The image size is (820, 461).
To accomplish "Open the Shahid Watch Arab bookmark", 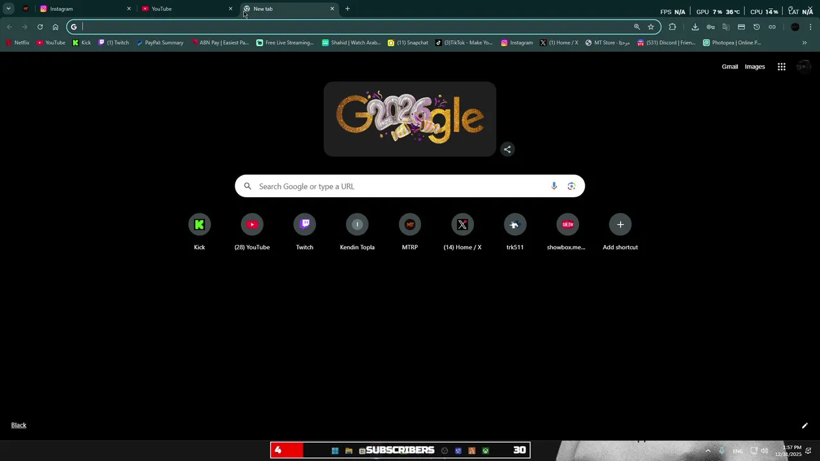I will (x=351, y=43).
